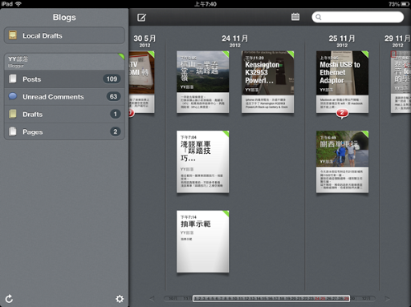Open the cyclists tunnel photo post
The width and height of the screenshot is (411, 307).
[x=342, y=162]
